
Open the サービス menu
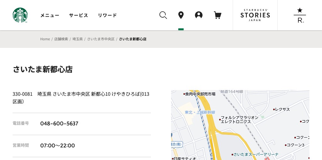click(x=78, y=15)
